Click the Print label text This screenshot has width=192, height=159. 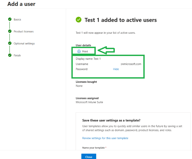85,51
